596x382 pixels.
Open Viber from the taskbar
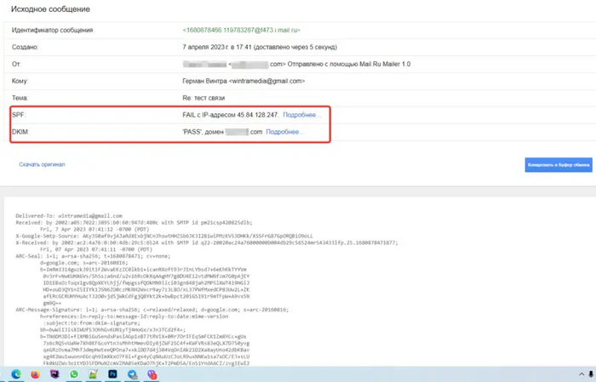pos(152,374)
